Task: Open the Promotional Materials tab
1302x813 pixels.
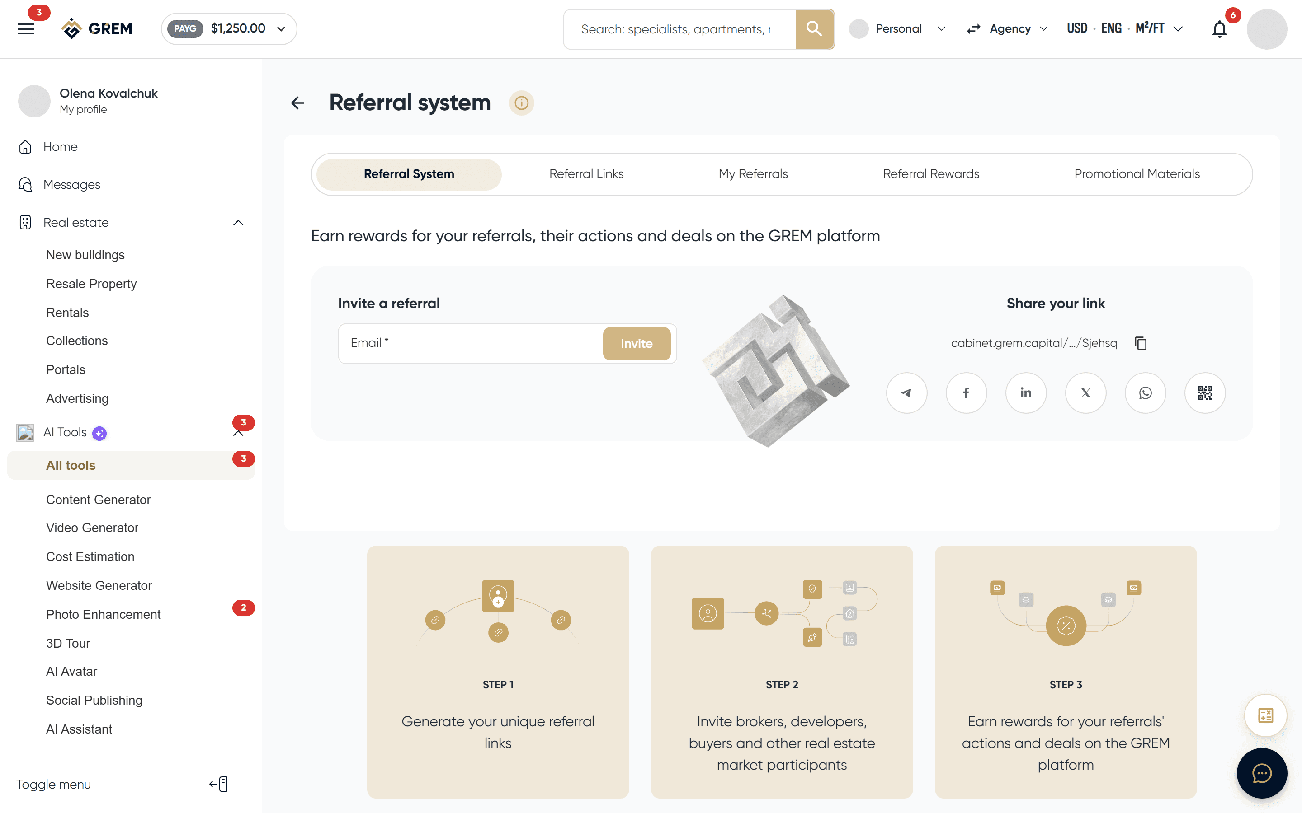Action: point(1137,174)
